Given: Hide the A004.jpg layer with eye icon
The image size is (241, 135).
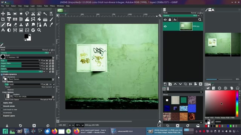Looking at the screenshot, I should [x=165, y=26].
